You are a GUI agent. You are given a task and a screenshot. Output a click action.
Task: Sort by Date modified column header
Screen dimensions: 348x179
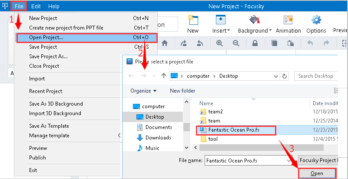325,103
